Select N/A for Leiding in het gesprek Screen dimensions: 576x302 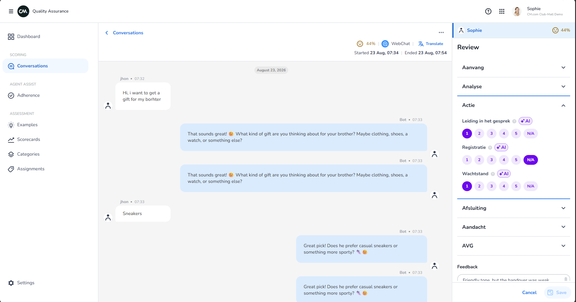[531, 134]
